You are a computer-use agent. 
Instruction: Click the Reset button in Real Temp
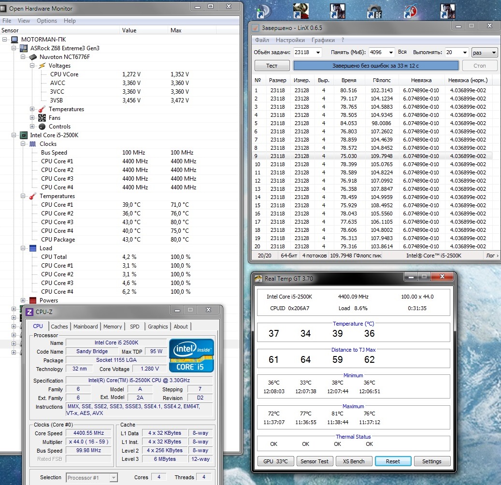pyautogui.click(x=393, y=461)
